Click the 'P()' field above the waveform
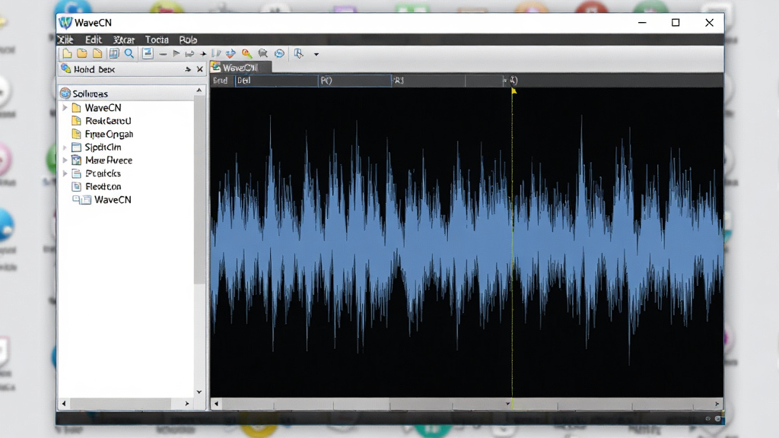Image resolution: width=779 pixels, height=438 pixels. pos(355,81)
